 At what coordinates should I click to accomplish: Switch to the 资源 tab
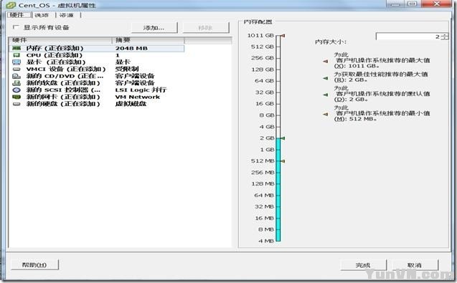pyautogui.click(x=66, y=15)
